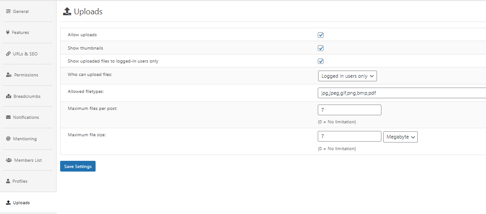
Task: Toggle the Show thumbnails checkbox
Action: point(321,48)
